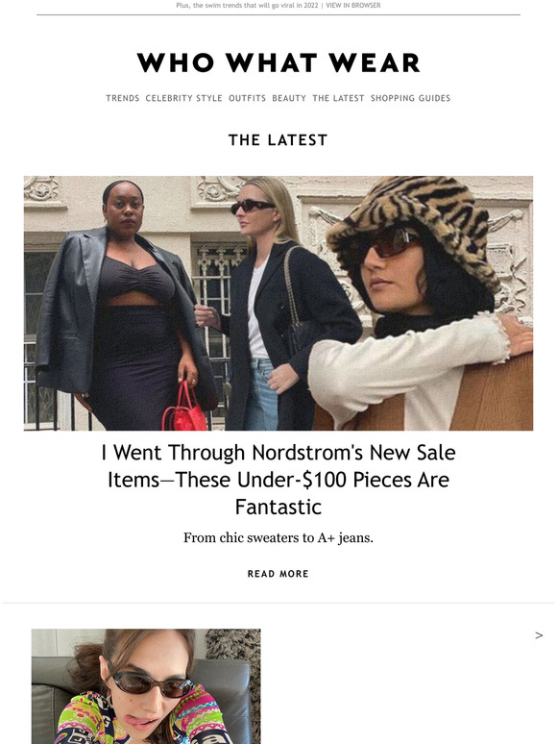The width and height of the screenshot is (557, 744).
Task: Click the Nordstrom's New Sale Items headline
Action: pyautogui.click(x=278, y=480)
